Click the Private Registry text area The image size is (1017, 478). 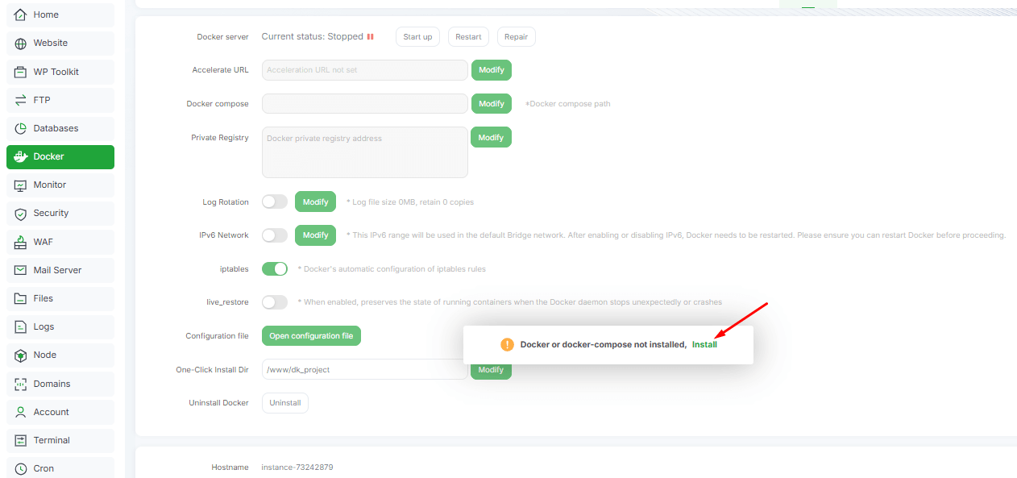(x=364, y=152)
